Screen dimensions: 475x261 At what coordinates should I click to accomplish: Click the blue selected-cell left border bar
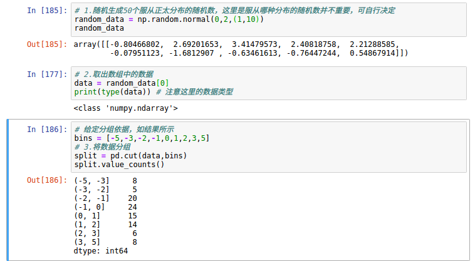point(8,189)
